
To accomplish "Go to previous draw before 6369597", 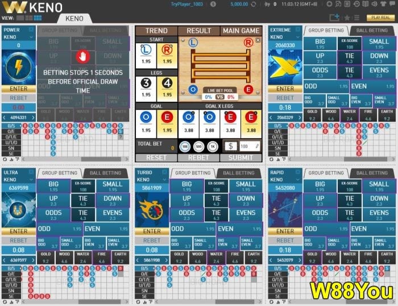I will (5, 260).
